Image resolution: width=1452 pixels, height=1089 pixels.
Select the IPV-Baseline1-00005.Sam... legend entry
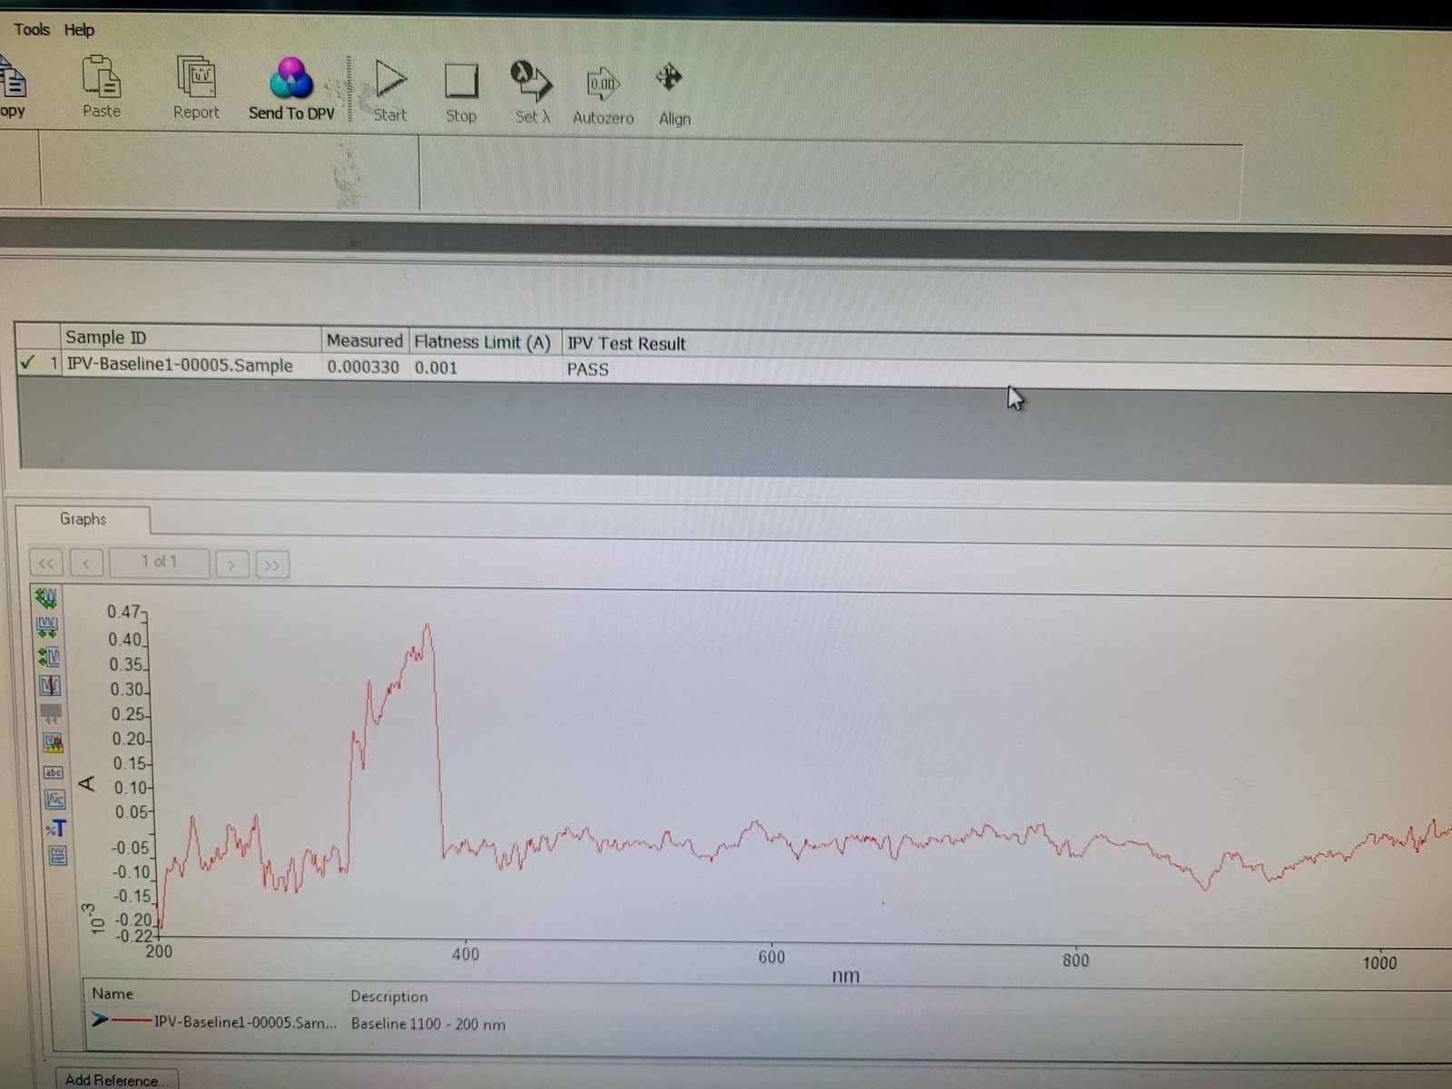coord(245,1022)
